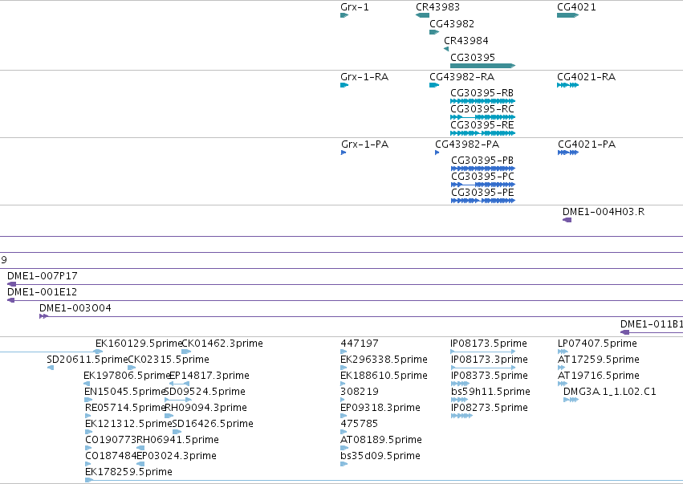Select the DME1-007P17 purple arrowhead
The height and width of the screenshot is (484, 683).
11,284
